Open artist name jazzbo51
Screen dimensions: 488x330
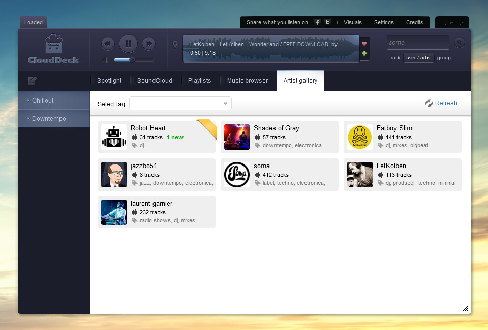(143, 166)
